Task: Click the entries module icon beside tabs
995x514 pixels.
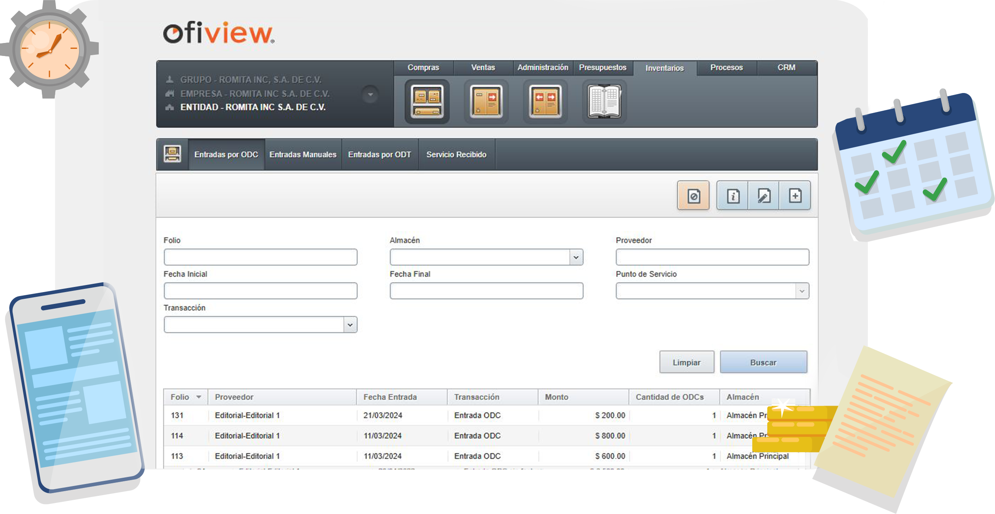Action: click(x=172, y=154)
